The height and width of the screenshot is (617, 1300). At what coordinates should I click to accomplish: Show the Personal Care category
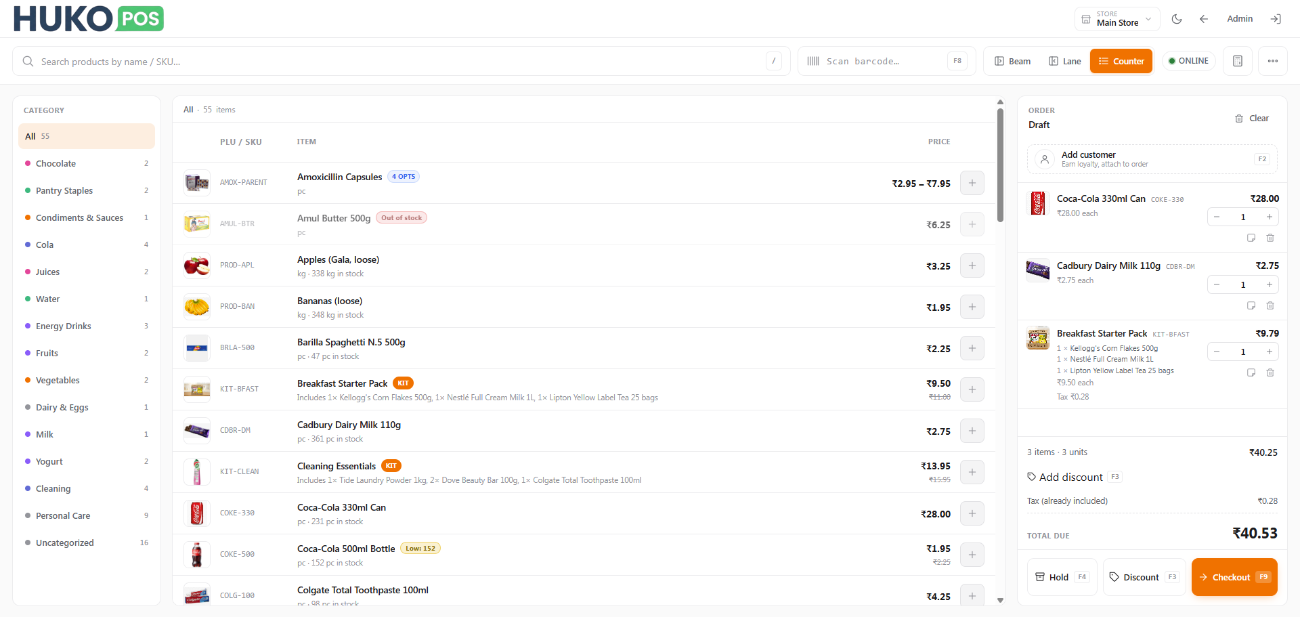(87, 515)
